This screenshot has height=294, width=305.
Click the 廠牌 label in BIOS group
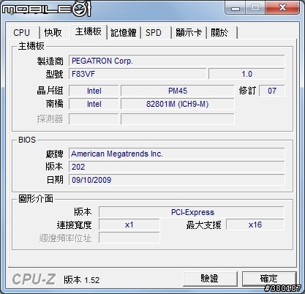click(55, 154)
